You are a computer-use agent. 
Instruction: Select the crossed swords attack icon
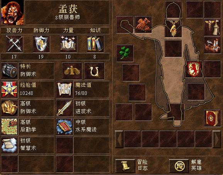point(14,44)
